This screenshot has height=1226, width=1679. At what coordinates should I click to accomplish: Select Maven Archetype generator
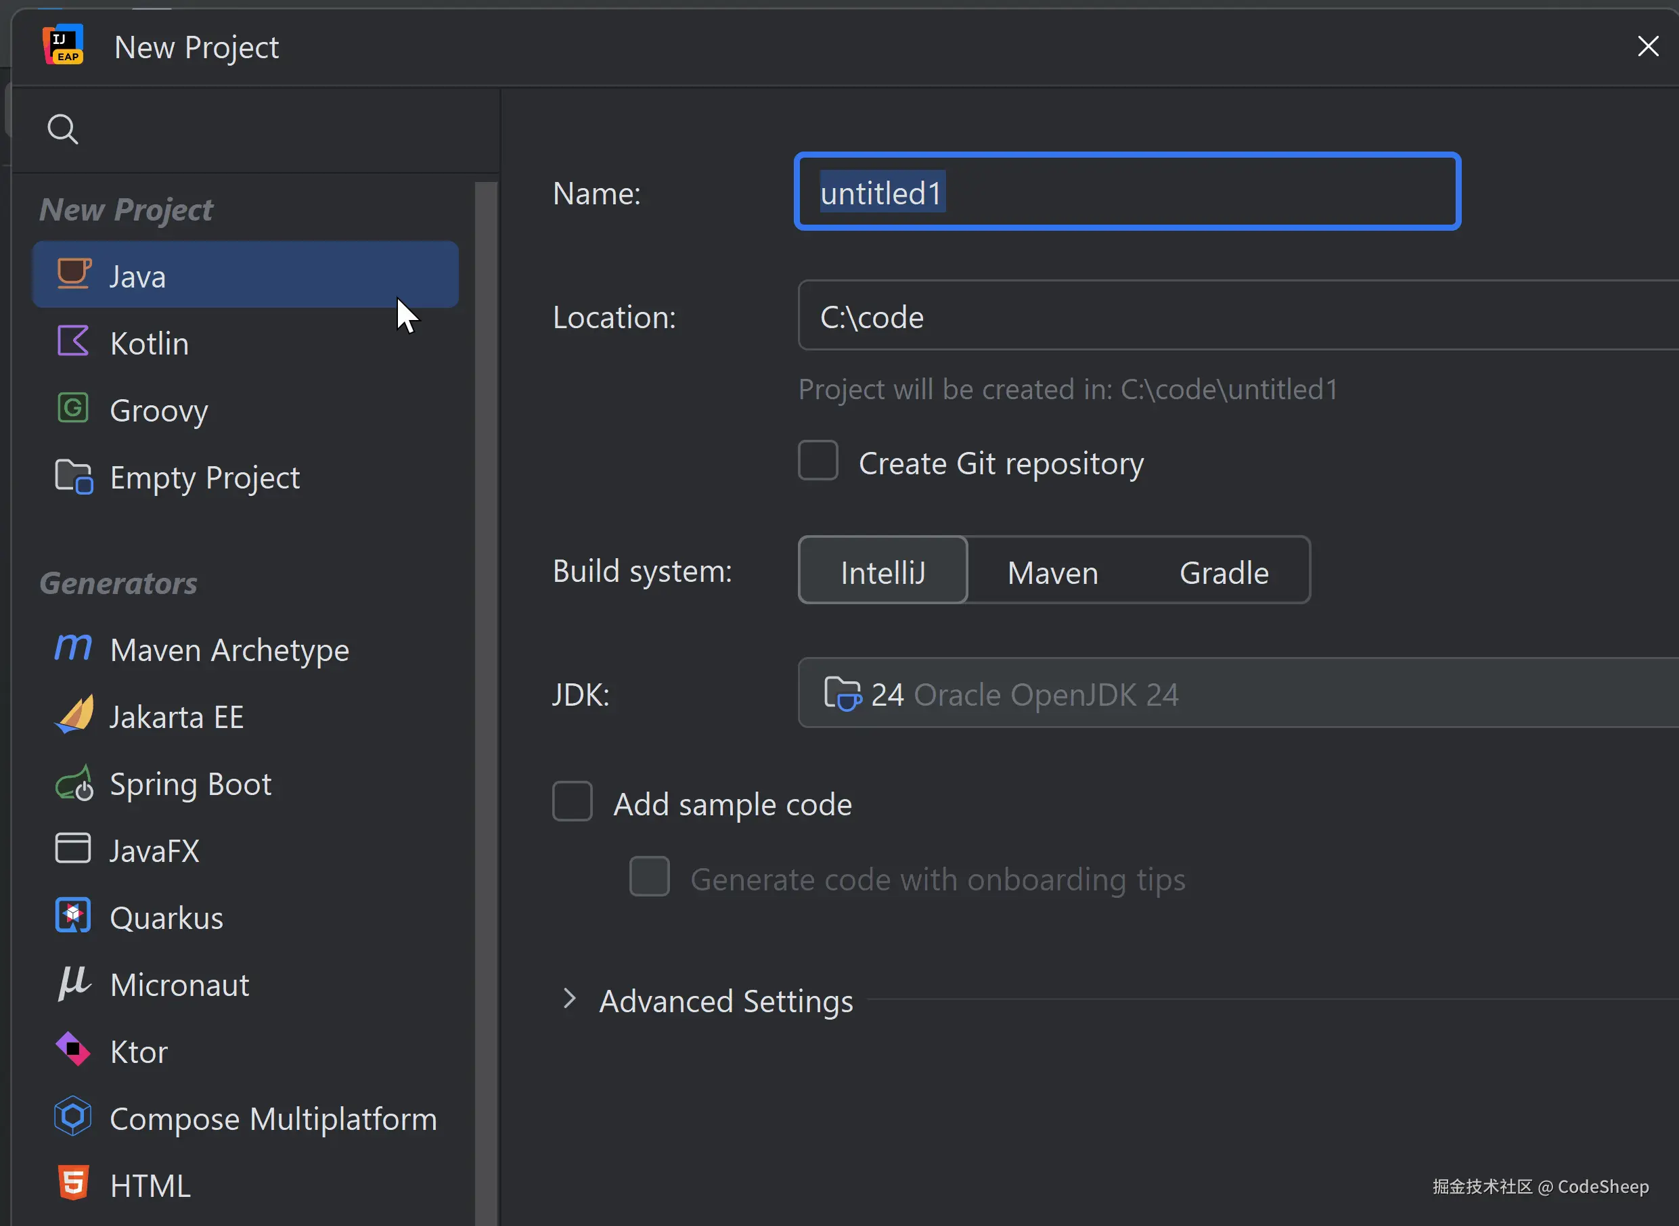229,650
